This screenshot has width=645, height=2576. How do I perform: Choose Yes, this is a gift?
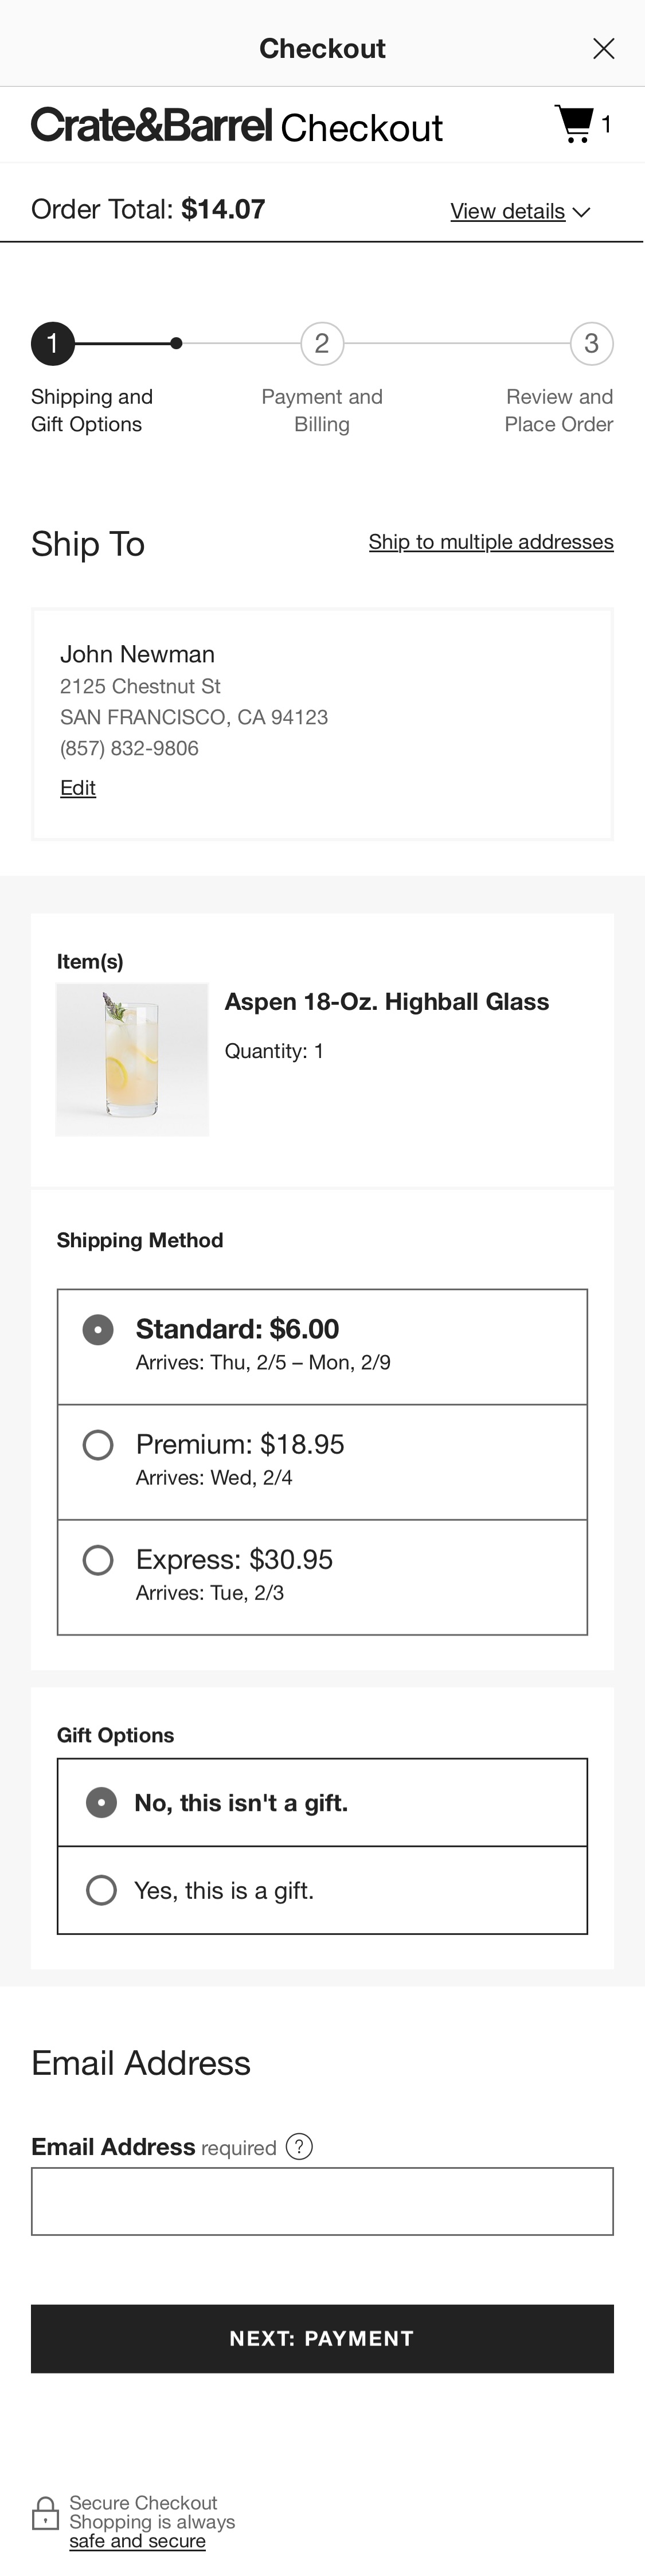[101, 1890]
